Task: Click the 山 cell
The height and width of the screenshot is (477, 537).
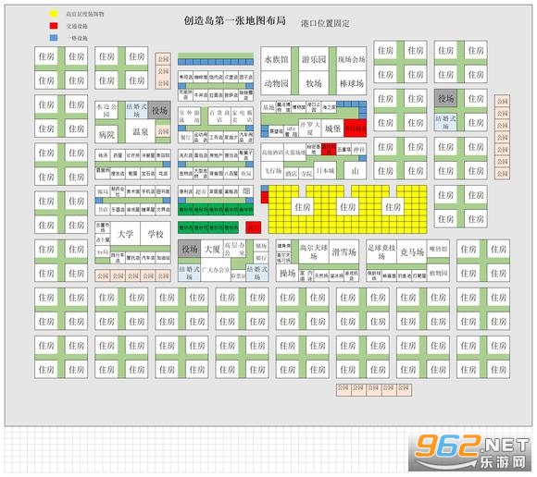Action: click(356, 170)
